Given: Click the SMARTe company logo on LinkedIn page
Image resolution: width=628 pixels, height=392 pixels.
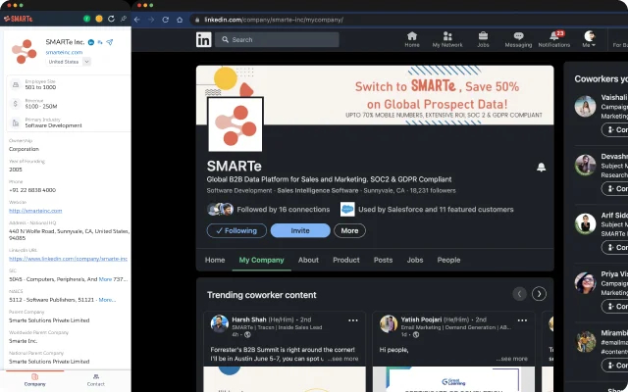Looking at the screenshot, I should pos(235,124).
